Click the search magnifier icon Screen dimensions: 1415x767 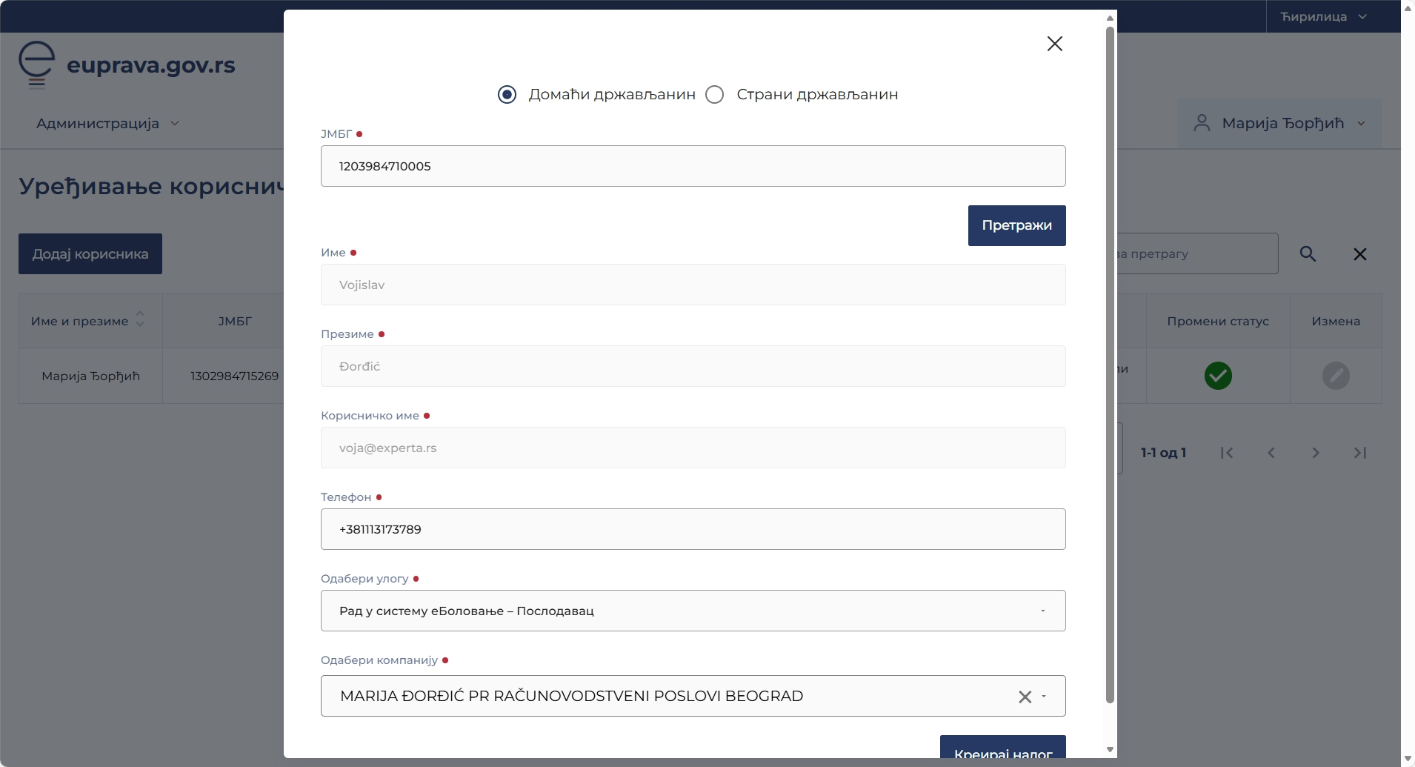(1308, 254)
